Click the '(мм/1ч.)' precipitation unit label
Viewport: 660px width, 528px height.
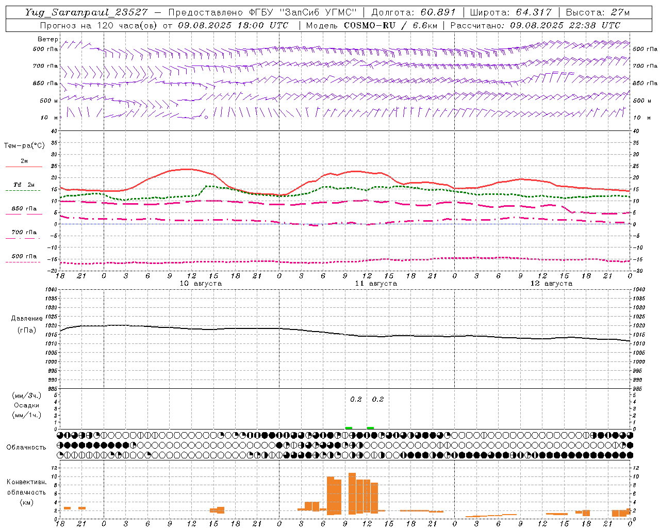click(26, 415)
